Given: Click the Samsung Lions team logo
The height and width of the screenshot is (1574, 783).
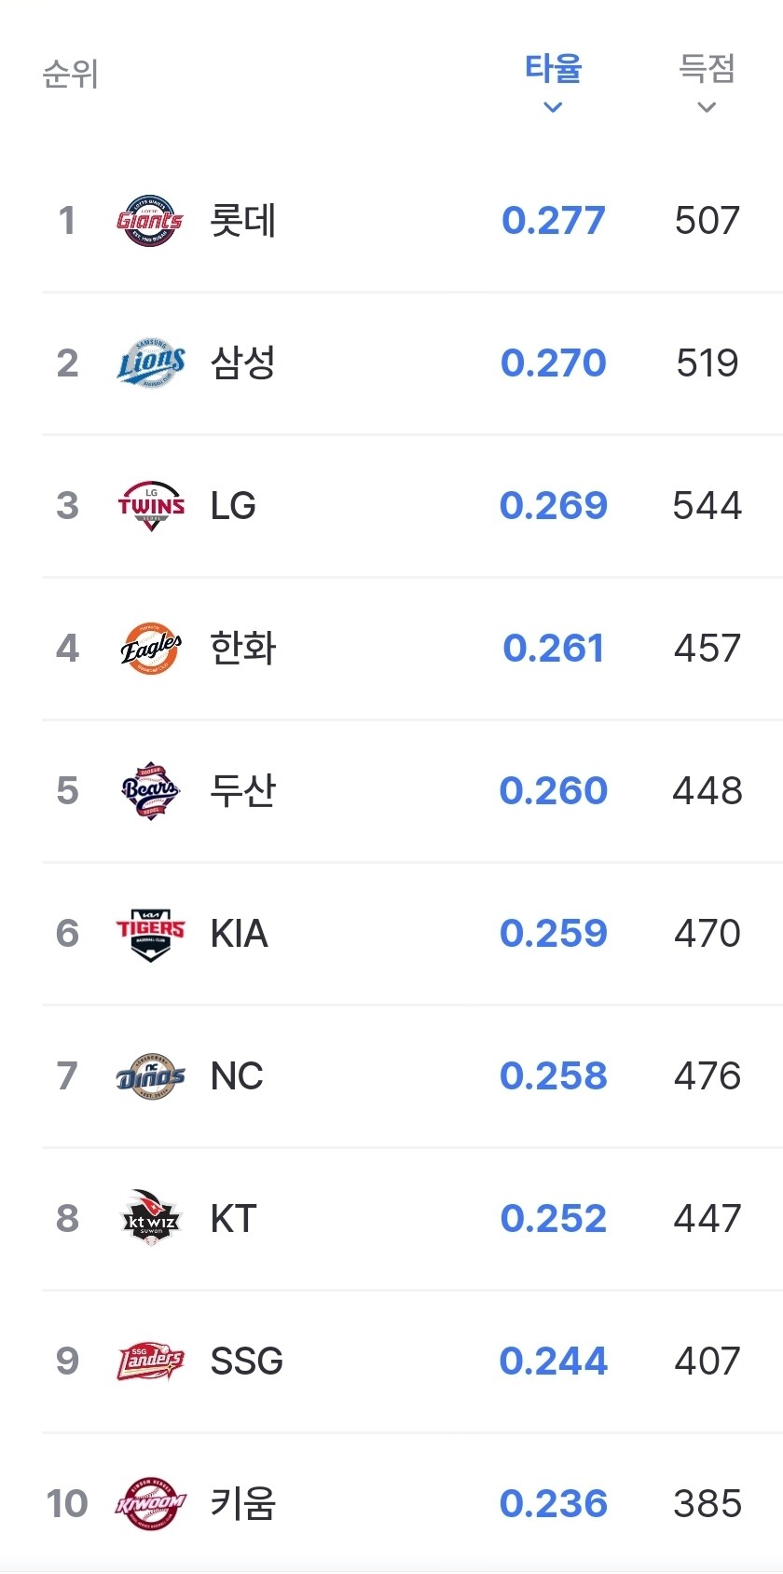Looking at the screenshot, I should [x=150, y=363].
